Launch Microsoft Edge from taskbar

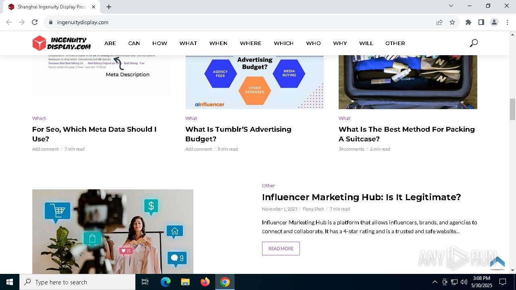click(166, 282)
